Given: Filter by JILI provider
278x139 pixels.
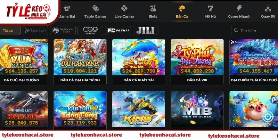Looking at the screenshot, I should pyautogui.click(x=145, y=31).
